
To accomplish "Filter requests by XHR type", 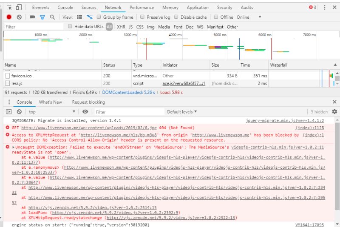I will pyautogui.click(x=121, y=27).
